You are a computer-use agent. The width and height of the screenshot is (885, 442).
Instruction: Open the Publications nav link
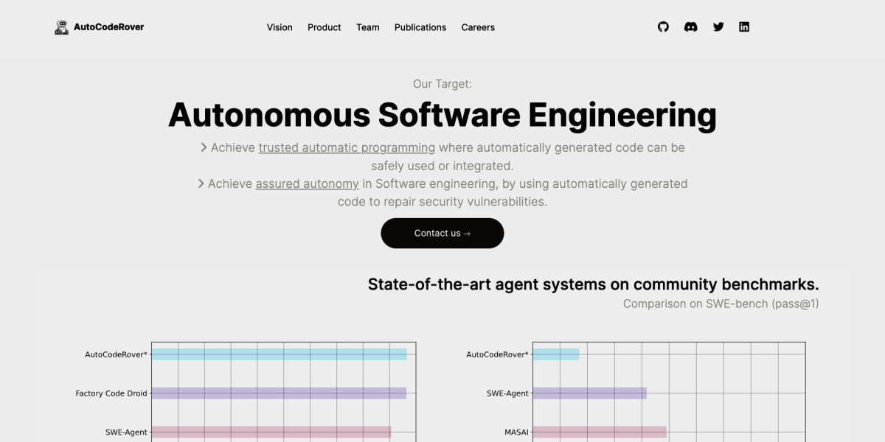tap(420, 27)
